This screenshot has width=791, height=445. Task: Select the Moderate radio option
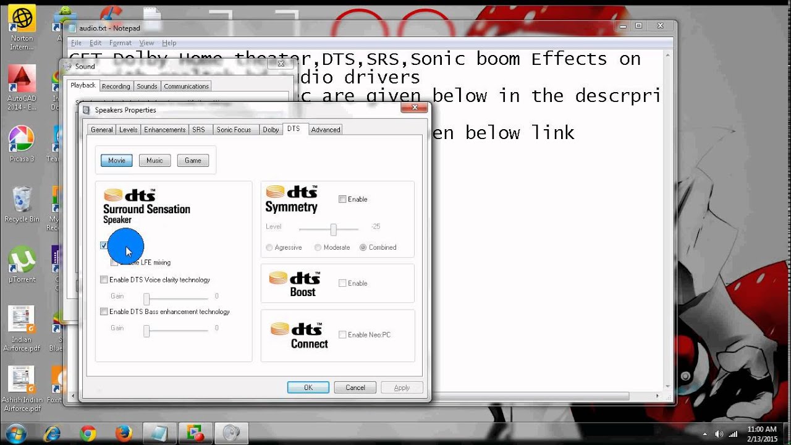tap(318, 247)
